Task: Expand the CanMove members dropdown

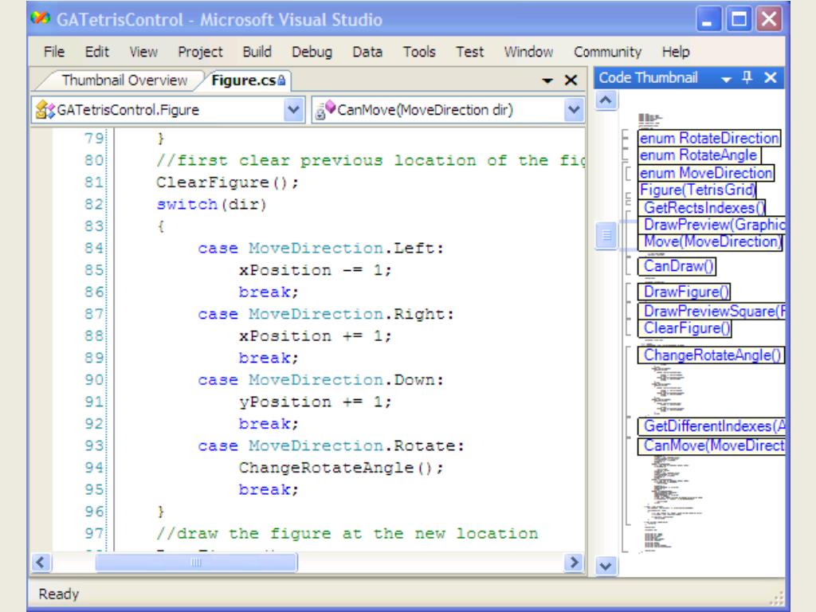Action: coord(574,110)
